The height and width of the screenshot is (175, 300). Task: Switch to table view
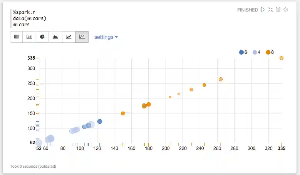[x=17, y=37]
